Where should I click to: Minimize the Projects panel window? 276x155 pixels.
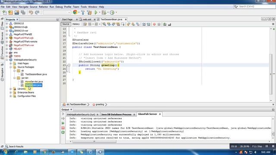(57, 19)
